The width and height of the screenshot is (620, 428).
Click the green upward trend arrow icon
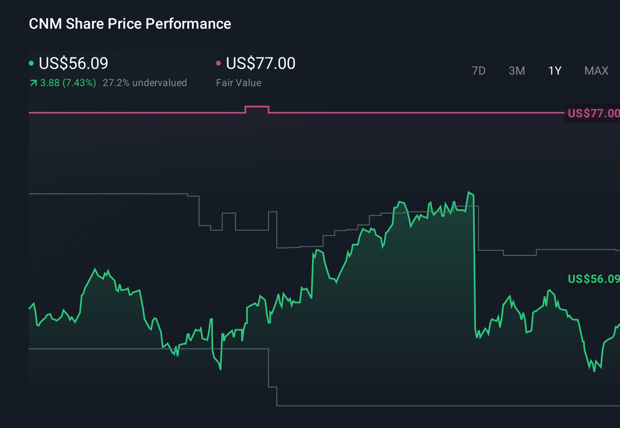click(x=33, y=83)
